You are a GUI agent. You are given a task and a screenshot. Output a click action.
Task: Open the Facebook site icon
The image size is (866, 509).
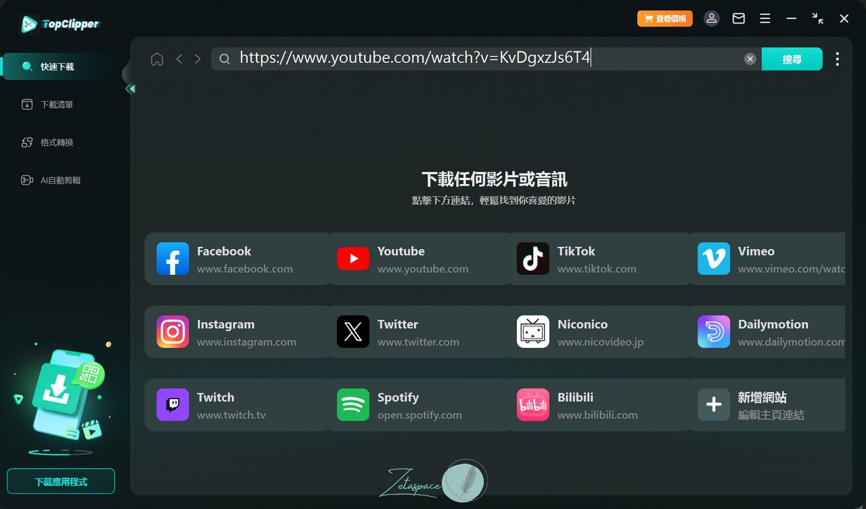click(x=173, y=259)
